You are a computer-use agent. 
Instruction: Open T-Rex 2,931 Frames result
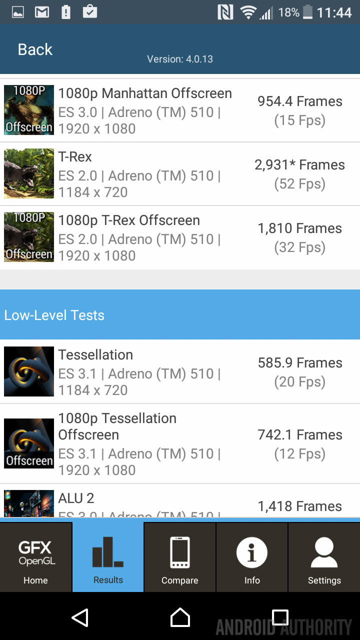(299, 173)
